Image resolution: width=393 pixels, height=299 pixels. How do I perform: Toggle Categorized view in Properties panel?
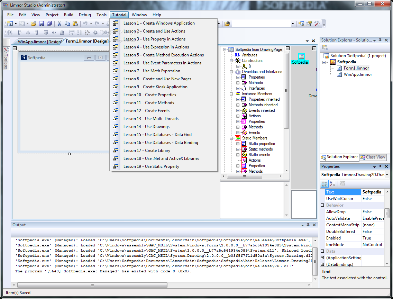tap(325, 184)
